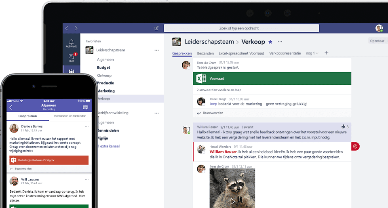Show 1 extra kanaal under Bedrijfsontwikkeling

109,146
